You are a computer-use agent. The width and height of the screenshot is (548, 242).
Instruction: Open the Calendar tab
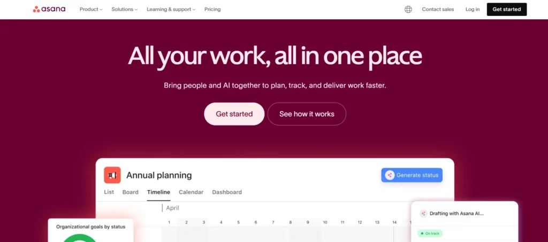(191, 192)
